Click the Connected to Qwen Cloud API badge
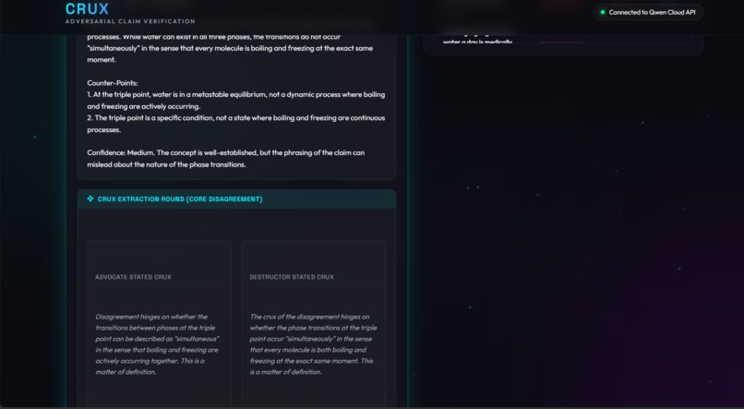Screen dimensions: 744x409 coord(648,12)
